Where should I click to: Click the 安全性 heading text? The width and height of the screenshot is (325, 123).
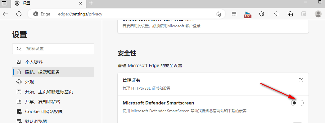coord(127,53)
